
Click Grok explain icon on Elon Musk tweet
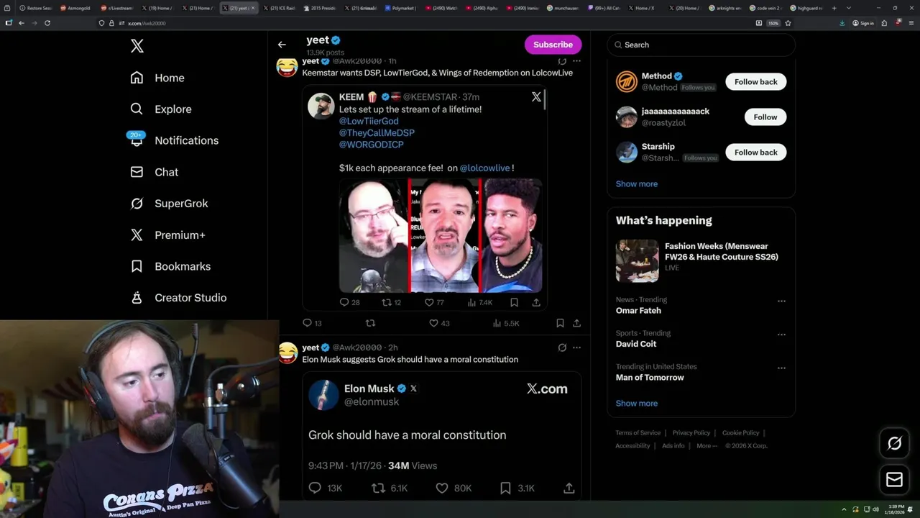pyautogui.click(x=562, y=347)
